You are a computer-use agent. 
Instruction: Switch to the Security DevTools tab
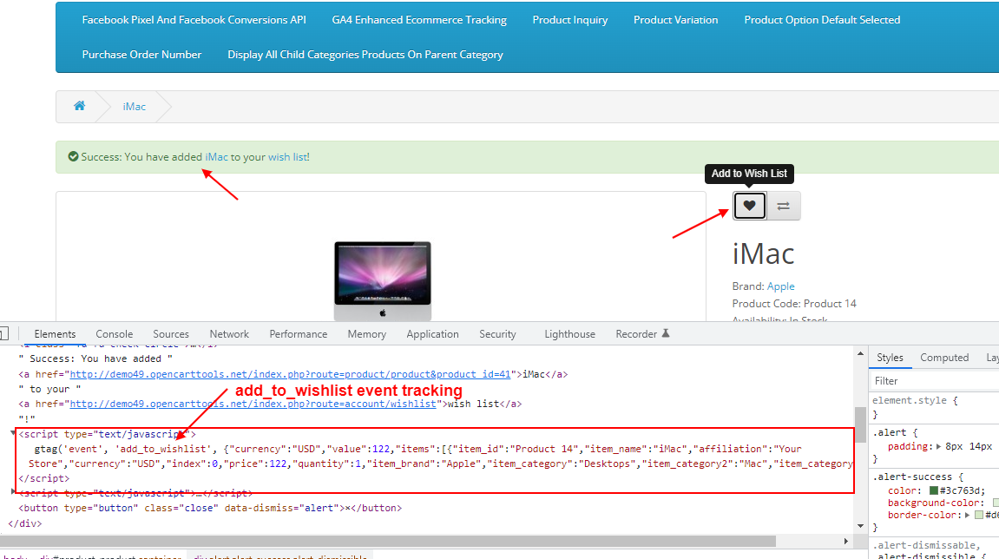point(497,334)
